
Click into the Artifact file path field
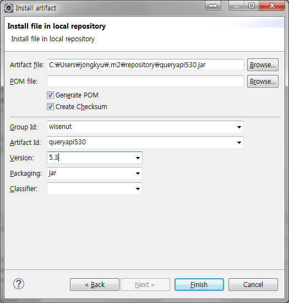coord(145,65)
